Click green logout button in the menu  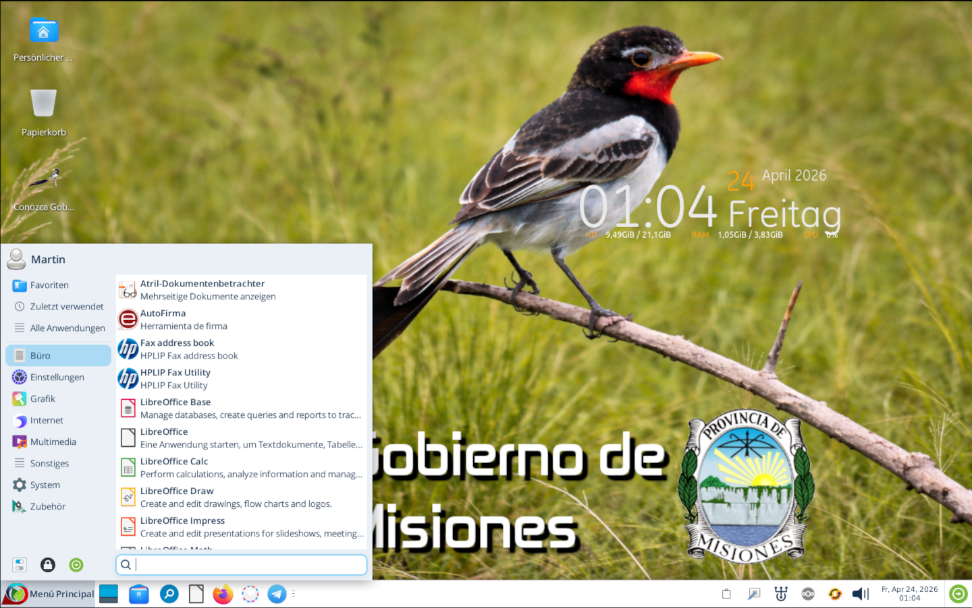[x=76, y=565]
